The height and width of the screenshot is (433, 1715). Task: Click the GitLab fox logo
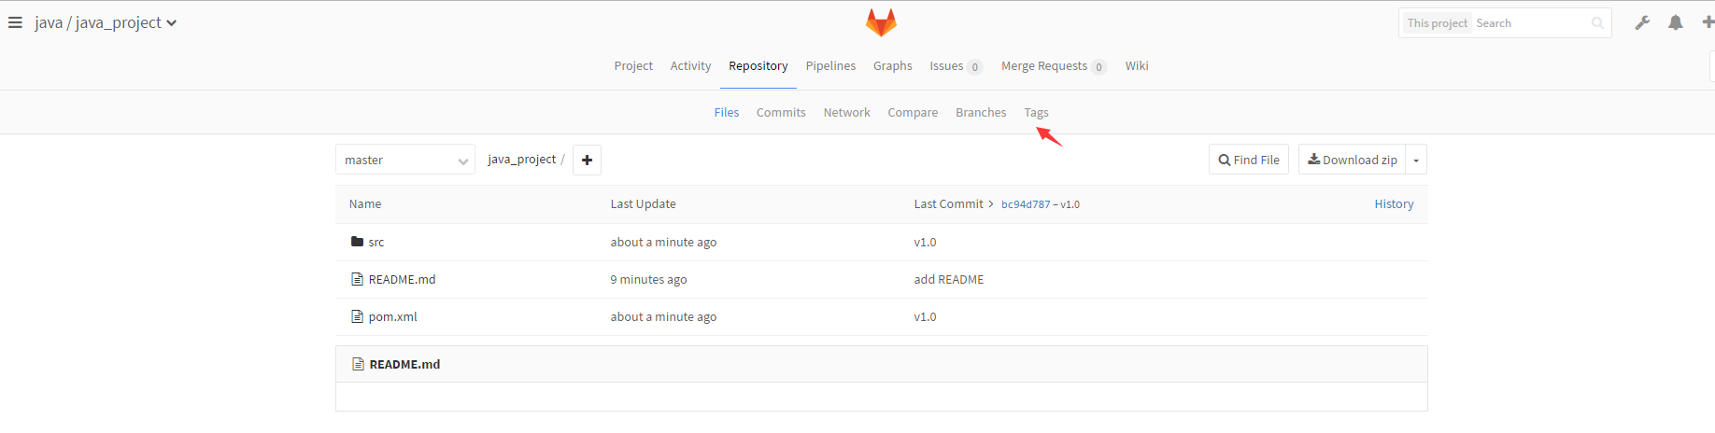click(x=881, y=22)
